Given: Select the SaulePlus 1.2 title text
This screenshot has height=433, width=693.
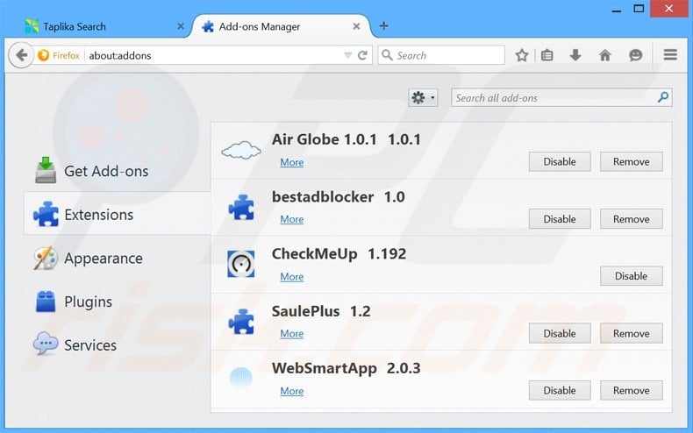Looking at the screenshot, I should (321, 311).
